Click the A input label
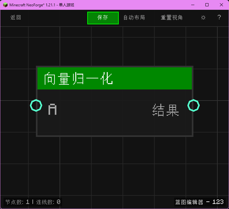The width and height of the screenshot is (229, 209). (52, 109)
